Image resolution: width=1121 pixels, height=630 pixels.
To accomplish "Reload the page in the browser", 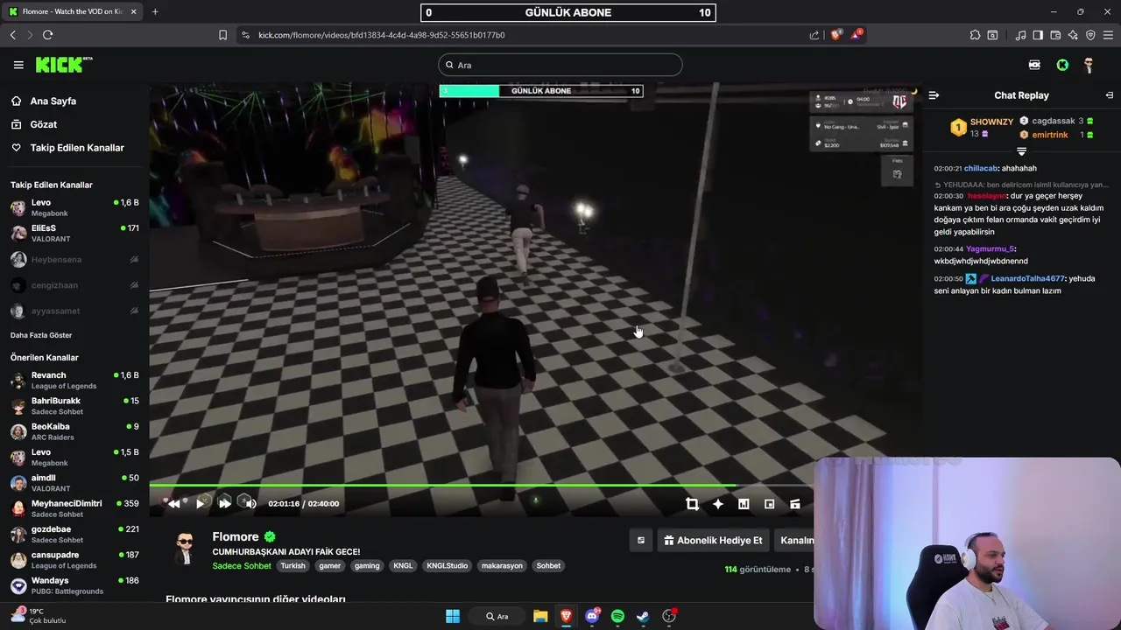I will coord(47,35).
